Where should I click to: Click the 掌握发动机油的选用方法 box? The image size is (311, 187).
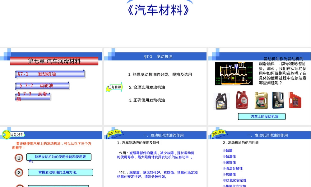[61, 172]
